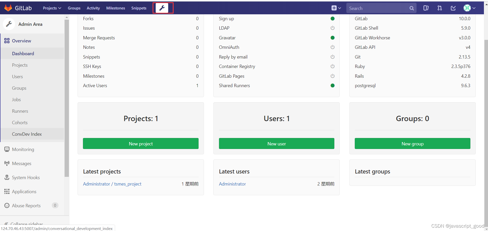Click the New group button

(x=412, y=144)
